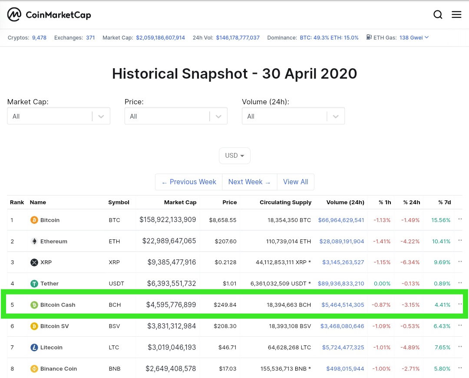Screen dimensions: 469x378
Task: Open more options dots in Ethereum row
Action: coord(460,240)
